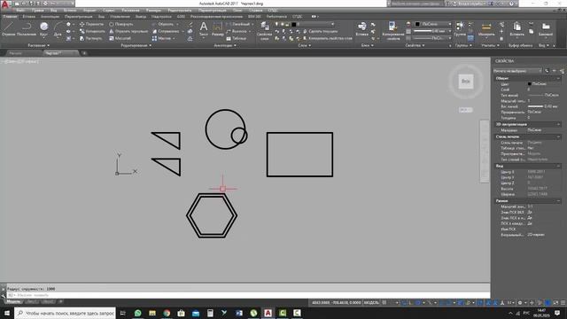
Task: Select the Circle (Круг) tool
Action: click(x=43, y=29)
